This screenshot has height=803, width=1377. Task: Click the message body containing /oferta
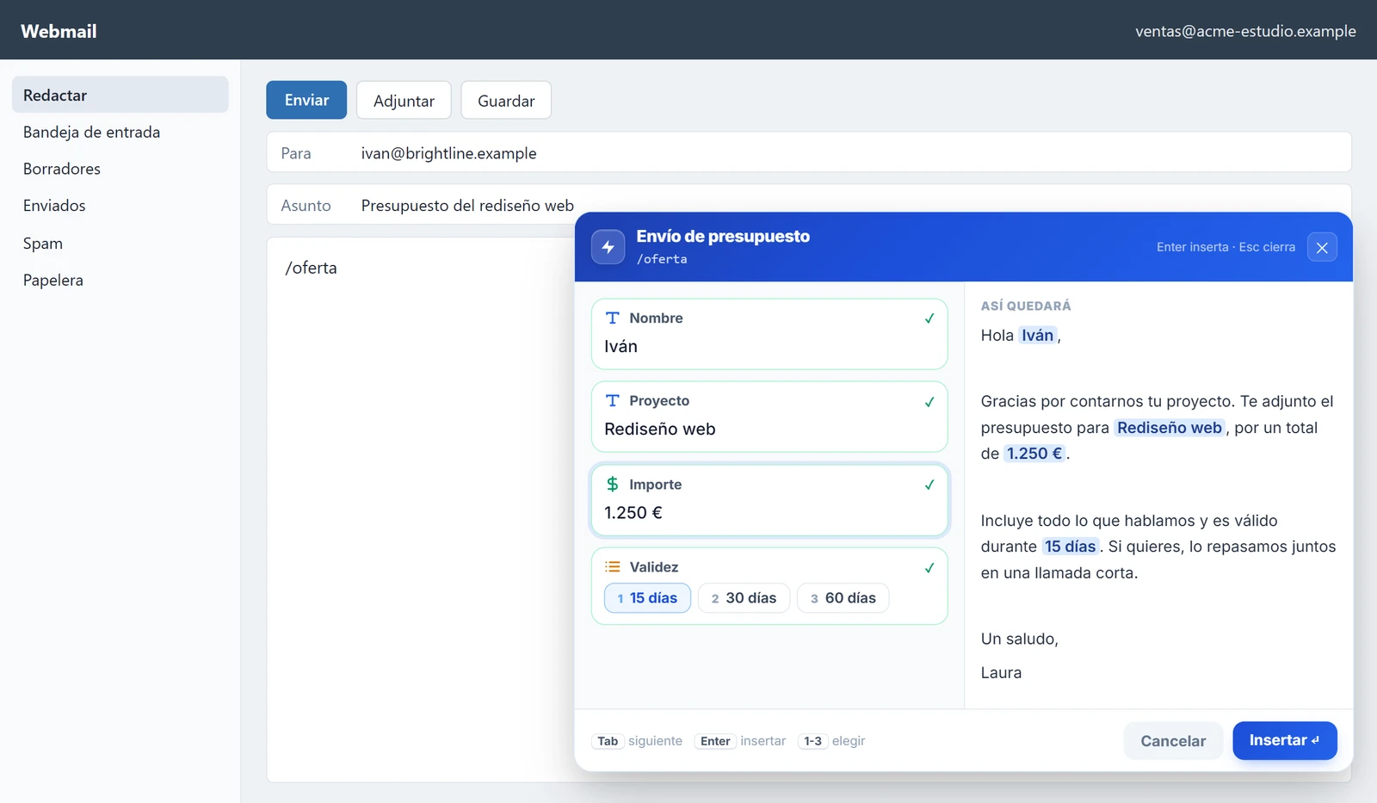(x=421, y=510)
